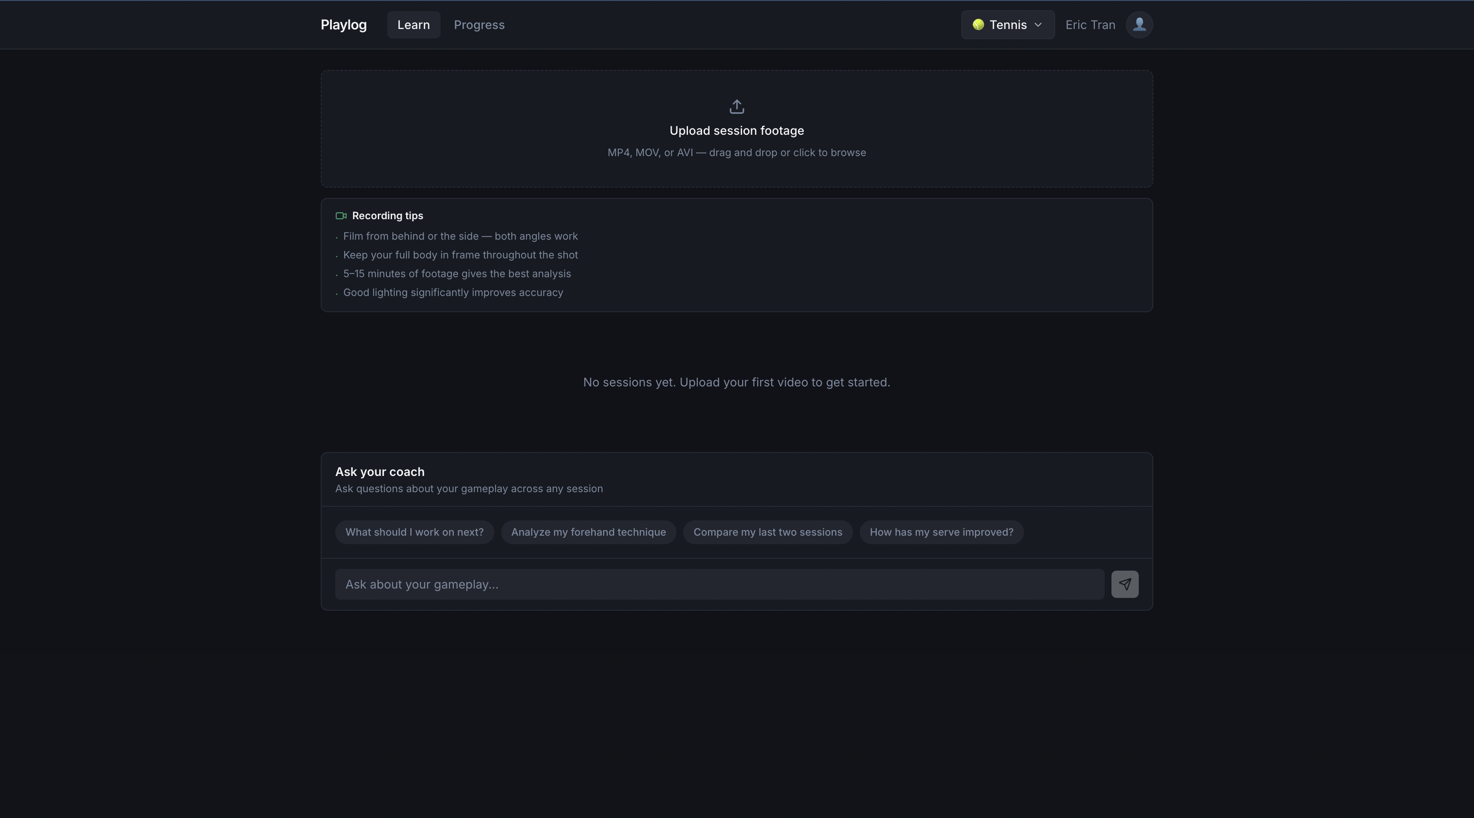Focus the 'Ask about your gameplay' input
The height and width of the screenshot is (818, 1474).
pos(719,584)
